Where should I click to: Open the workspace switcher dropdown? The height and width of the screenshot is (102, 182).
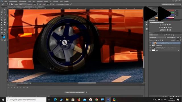171,4
